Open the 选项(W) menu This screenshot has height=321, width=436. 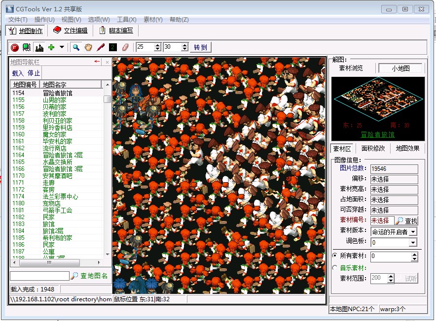[99, 20]
